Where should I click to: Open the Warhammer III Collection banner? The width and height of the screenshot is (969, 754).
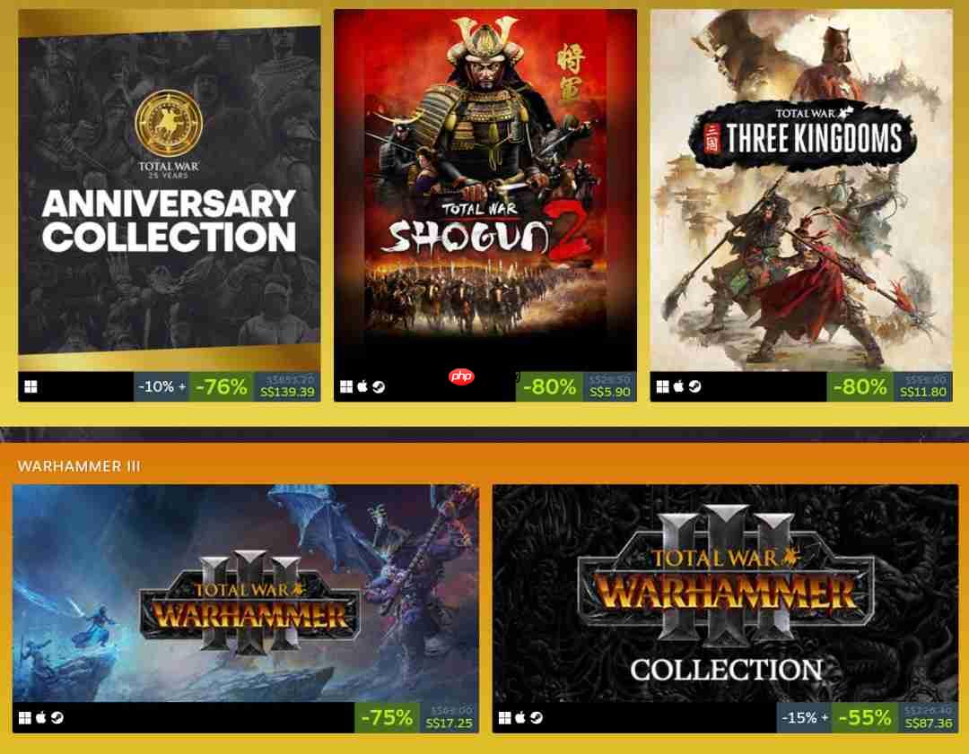[726, 594]
